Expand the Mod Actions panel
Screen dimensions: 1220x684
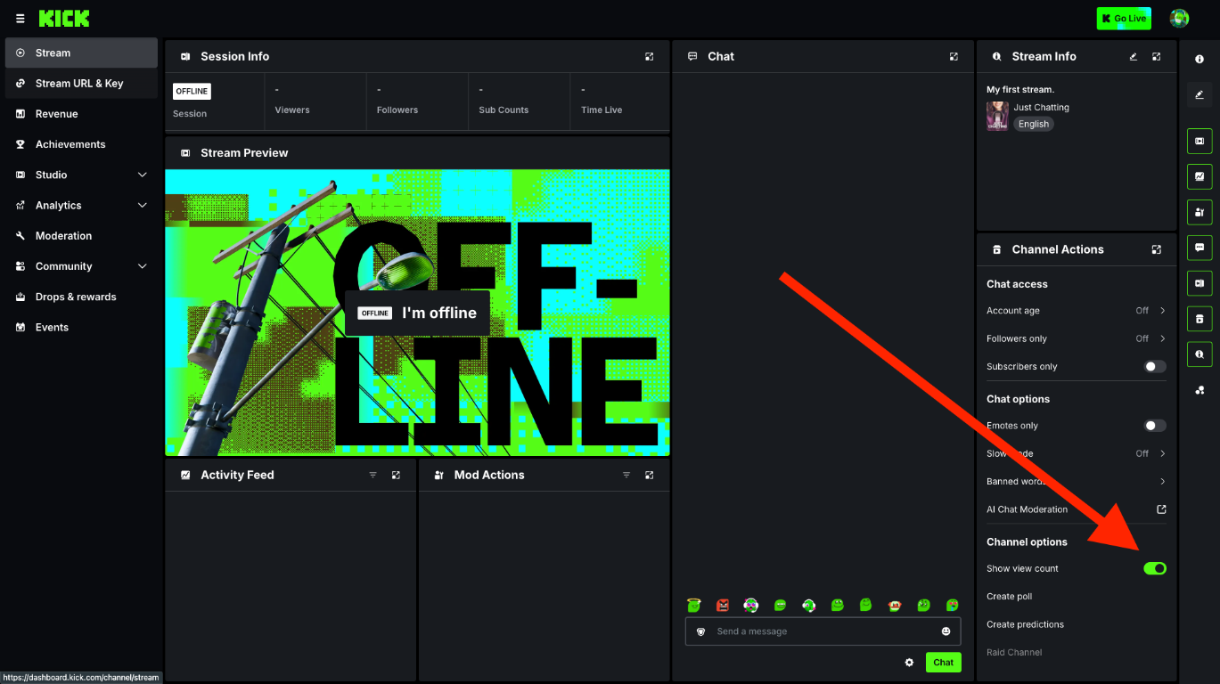click(x=650, y=475)
